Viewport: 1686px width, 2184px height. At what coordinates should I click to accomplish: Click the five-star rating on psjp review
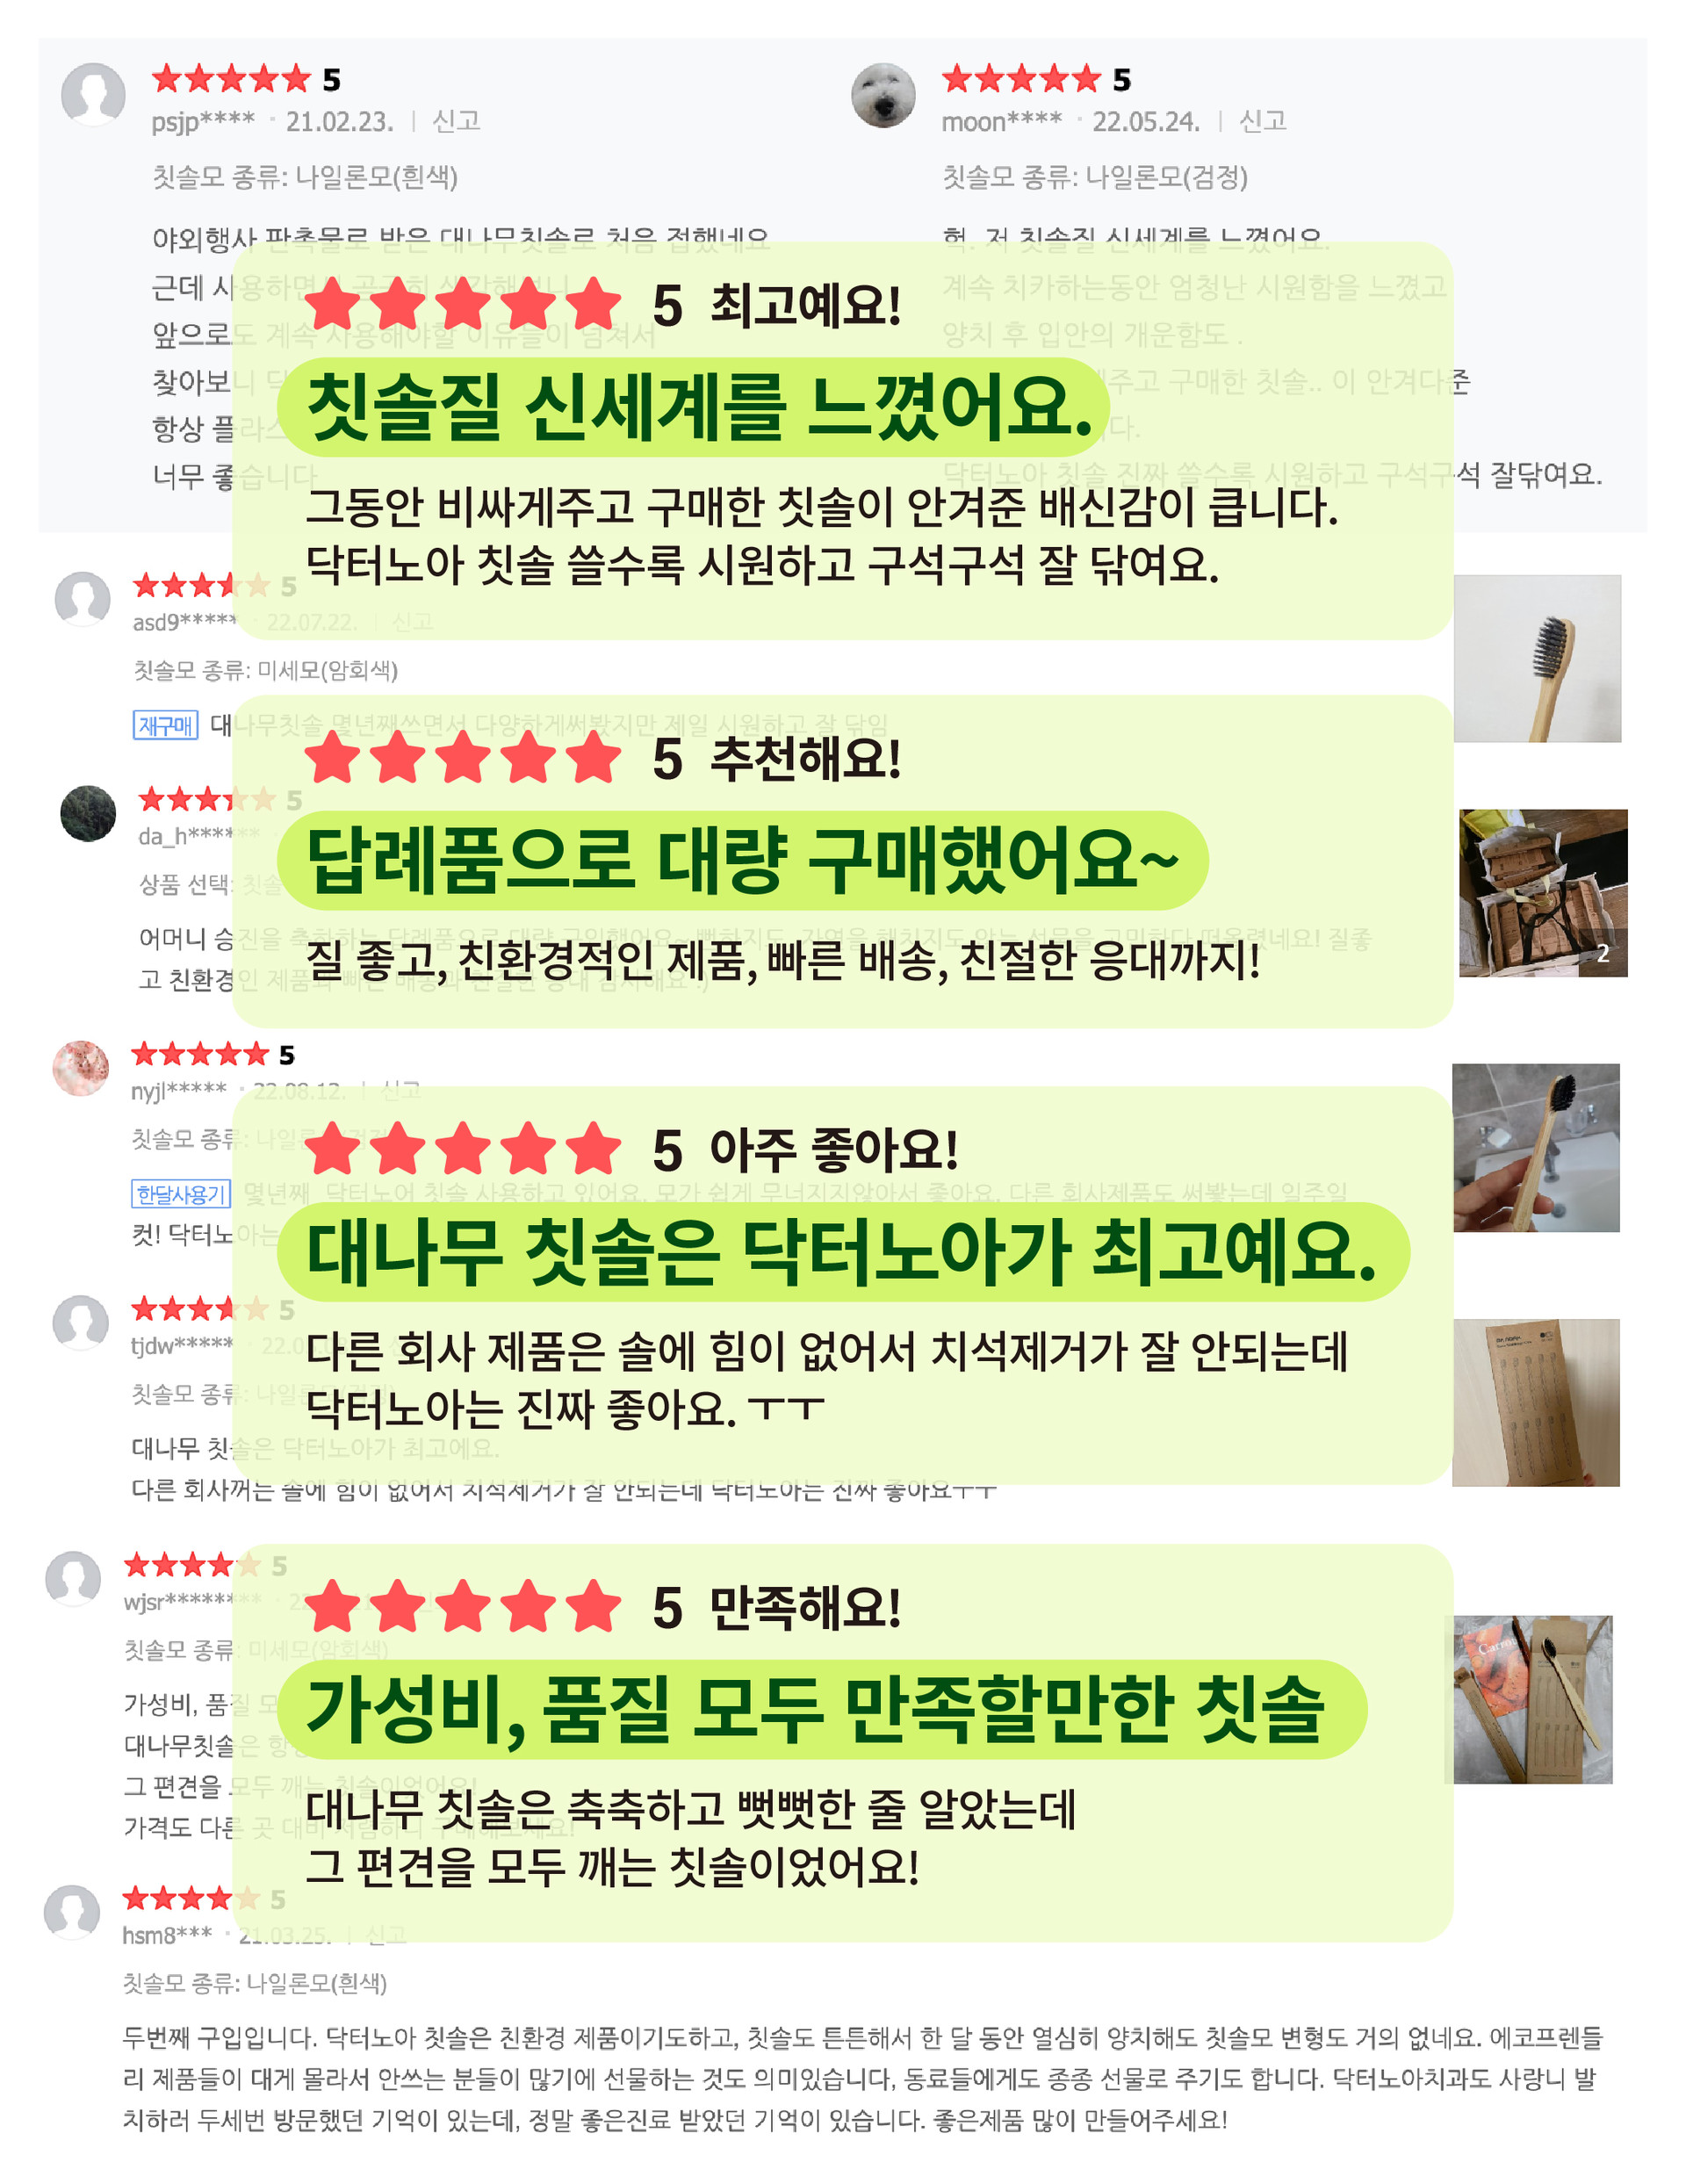pos(232,78)
